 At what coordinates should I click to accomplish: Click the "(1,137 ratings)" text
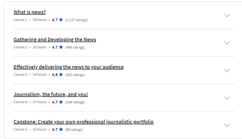(x=76, y=20)
